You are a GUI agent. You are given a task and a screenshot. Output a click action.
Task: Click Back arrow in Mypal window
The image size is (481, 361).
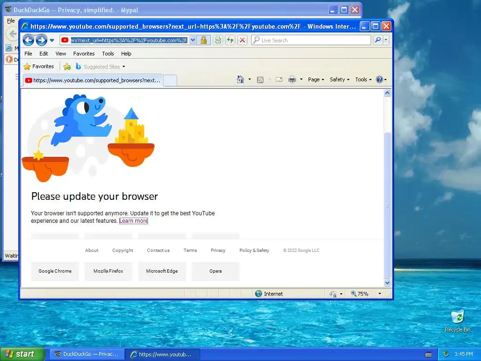click(x=12, y=33)
